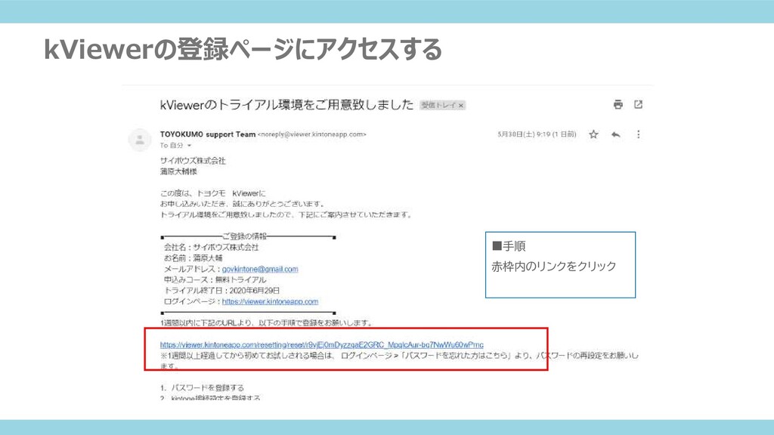Click the sender address noreply@viewer.kintoneapp.com
The width and height of the screenshot is (774, 435).
(312, 134)
